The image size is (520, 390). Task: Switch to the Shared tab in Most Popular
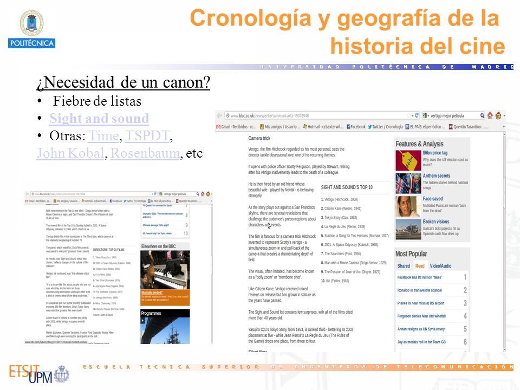[x=404, y=265]
